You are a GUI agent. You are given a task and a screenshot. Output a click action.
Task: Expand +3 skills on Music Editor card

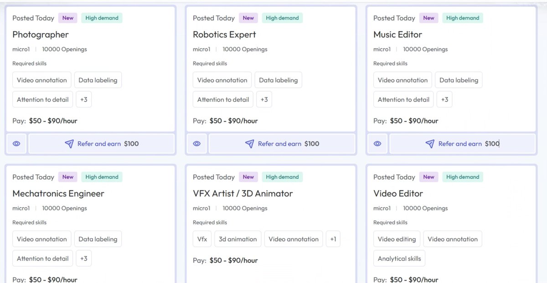444,99
